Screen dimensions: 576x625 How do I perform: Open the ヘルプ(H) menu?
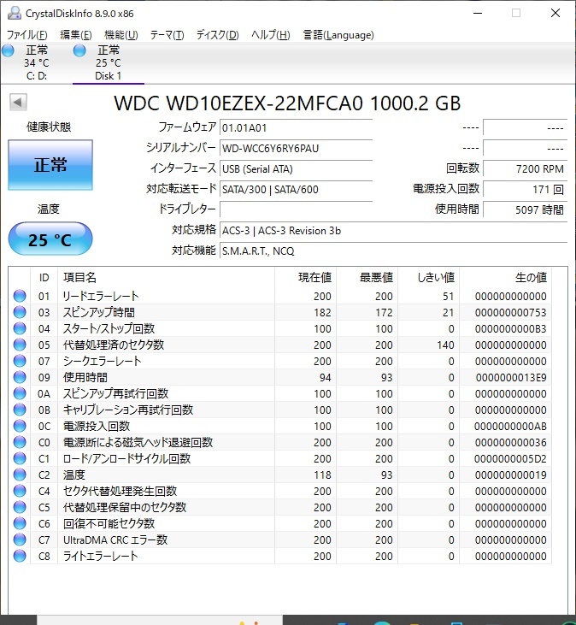click(270, 35)
